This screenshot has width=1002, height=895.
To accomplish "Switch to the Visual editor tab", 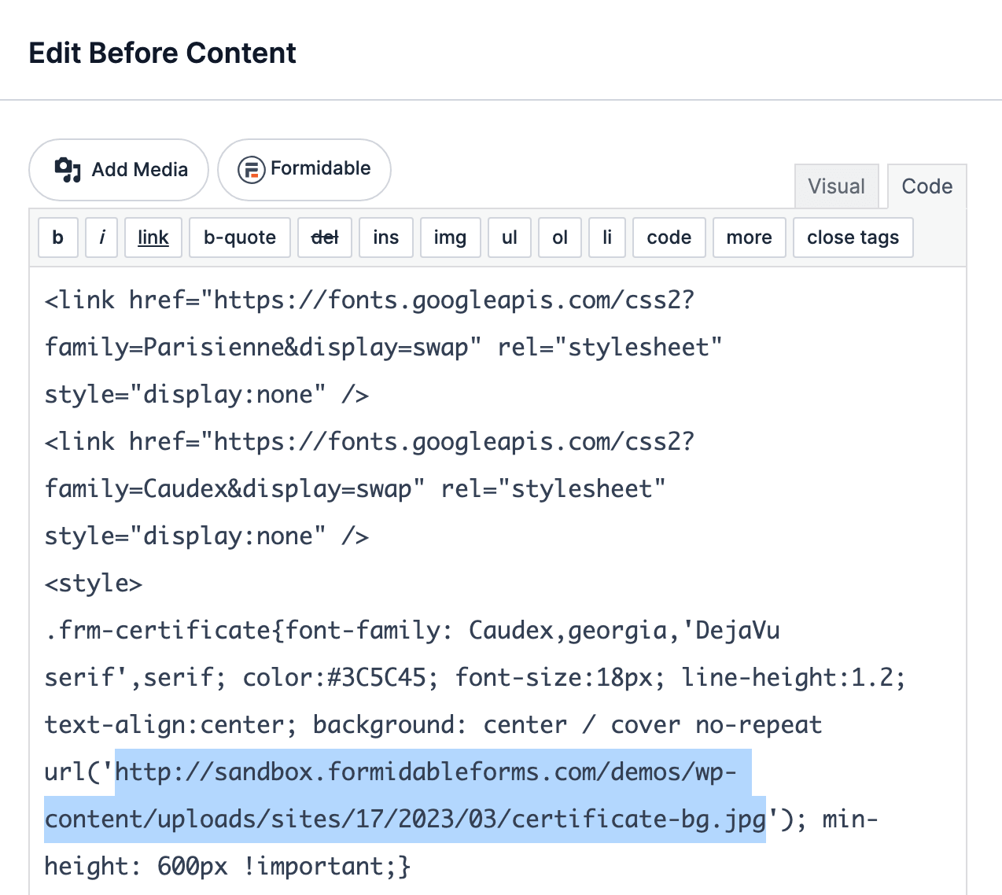I will point(836,186).
